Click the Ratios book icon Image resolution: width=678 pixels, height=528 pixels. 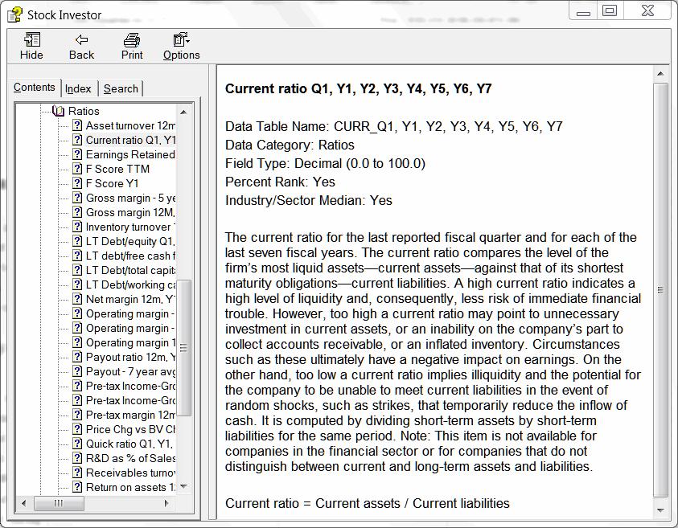click(x=59, y=111)
